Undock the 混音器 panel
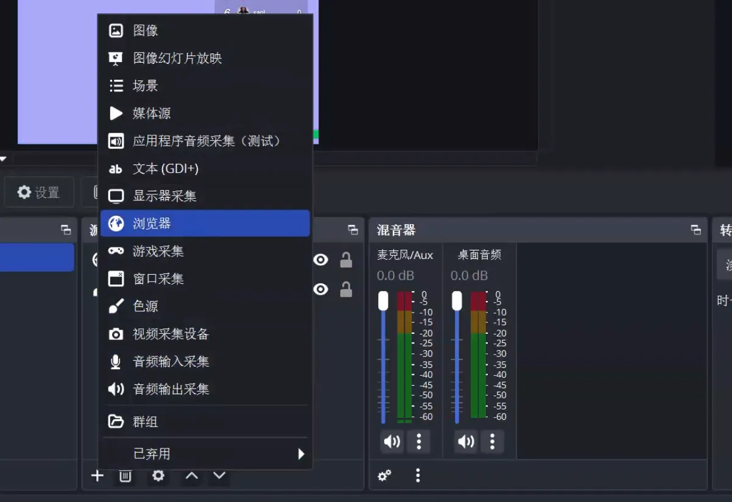This screenshot has width=732, height=502. (695, 230)
